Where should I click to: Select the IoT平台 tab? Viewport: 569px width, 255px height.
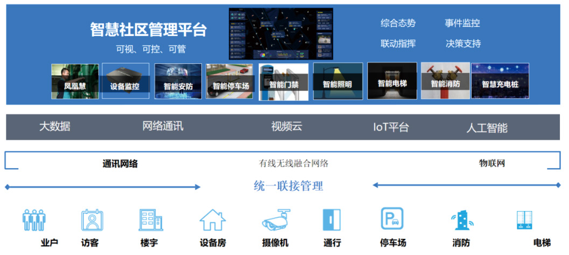391,127
